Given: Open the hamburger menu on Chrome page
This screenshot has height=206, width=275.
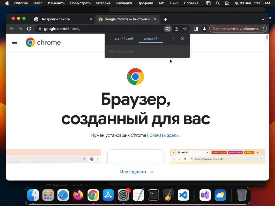Looking at the screenshot, I should coord(15,42).
